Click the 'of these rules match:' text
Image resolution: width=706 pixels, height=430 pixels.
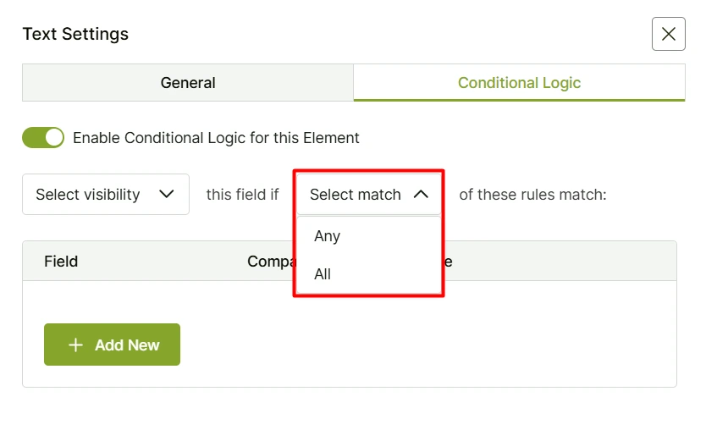[532, 195]
